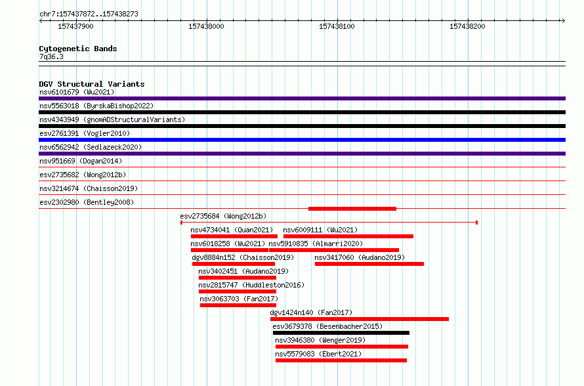This screenshot has height=386, width=584.
Task: Click the DGV Structural Variants track title
Action: [x=92, y=84]
